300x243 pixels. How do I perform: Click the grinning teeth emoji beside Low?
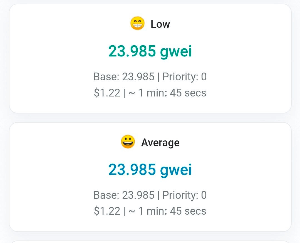[137, 24]
